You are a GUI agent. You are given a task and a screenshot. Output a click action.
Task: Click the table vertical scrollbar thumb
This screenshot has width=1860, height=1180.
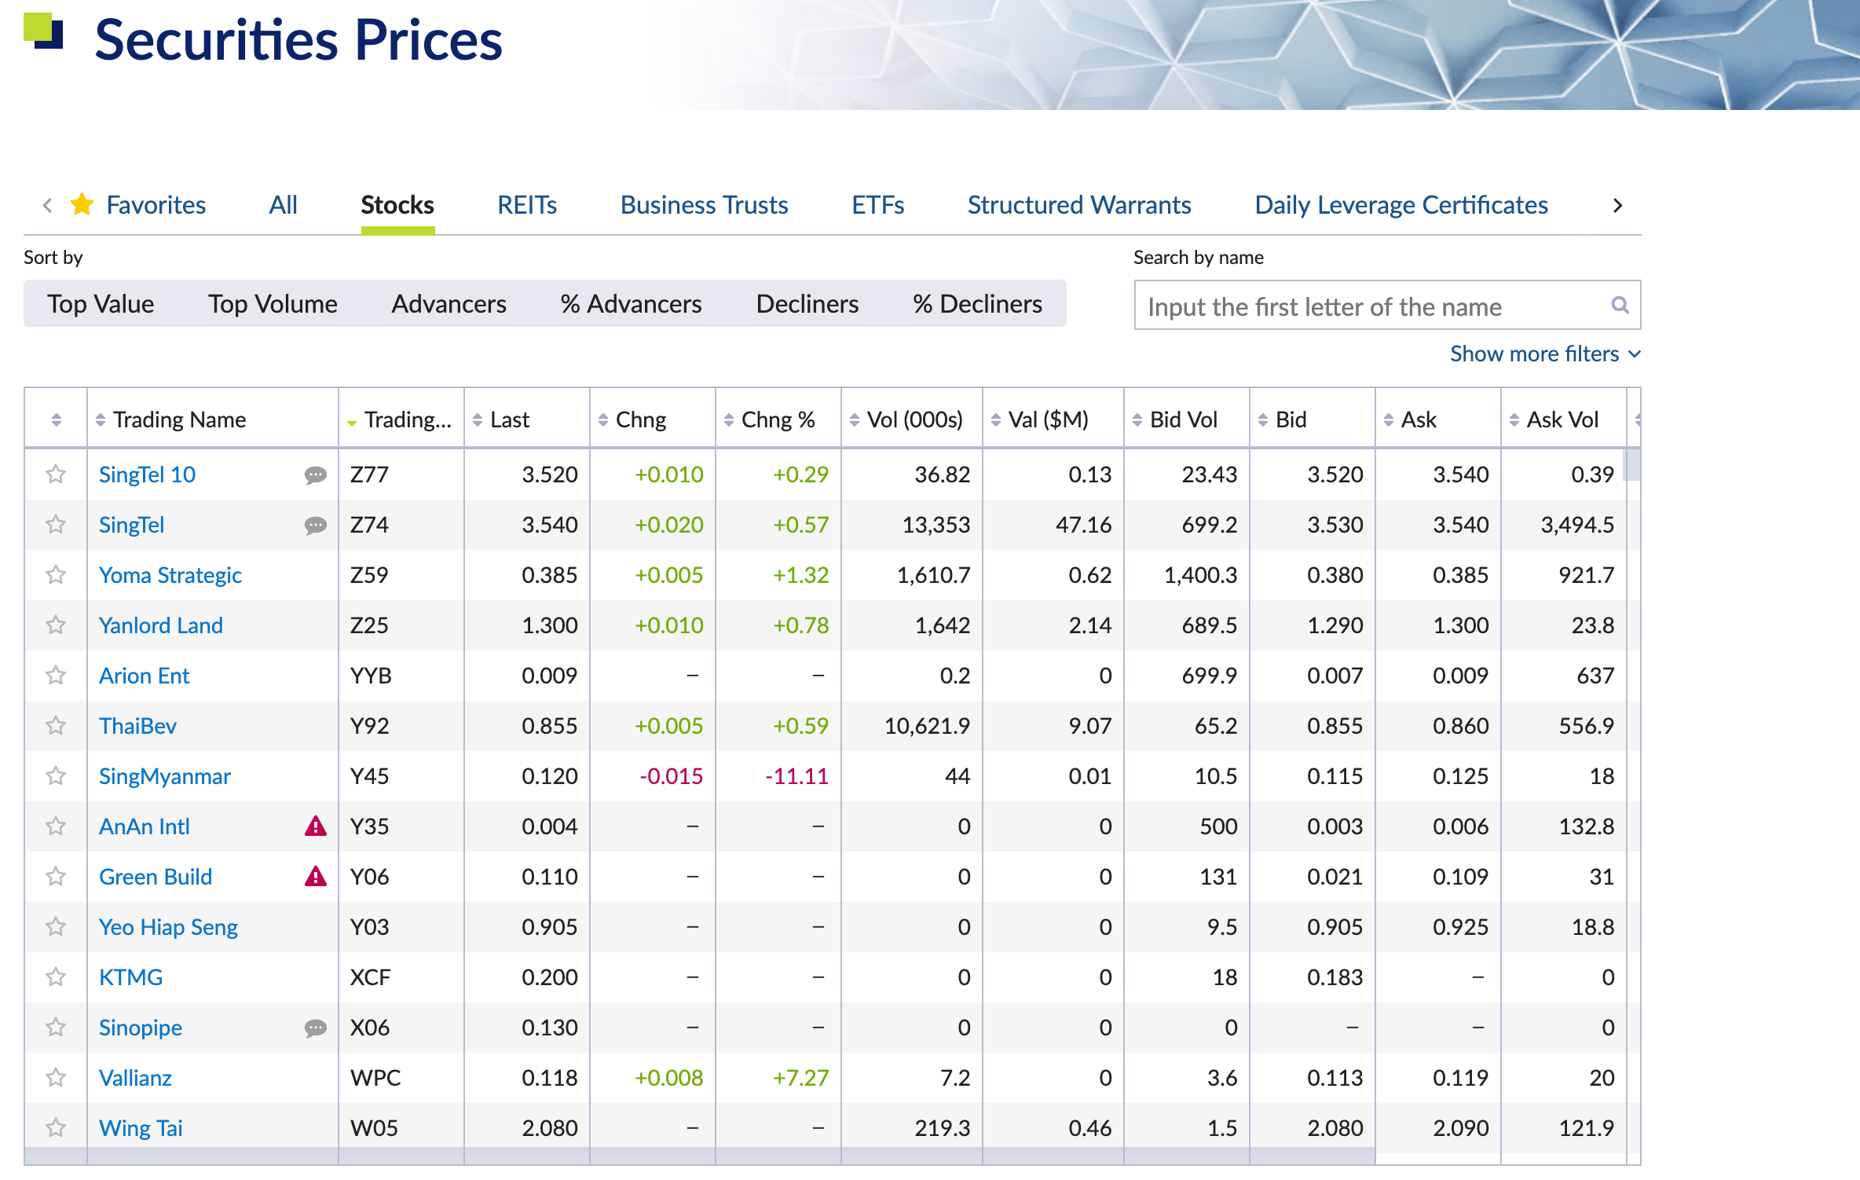[x=1632, y=464]
